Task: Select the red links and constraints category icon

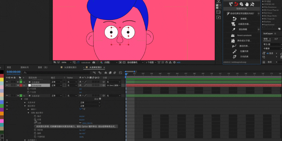Action: click(x=236, y=4)
